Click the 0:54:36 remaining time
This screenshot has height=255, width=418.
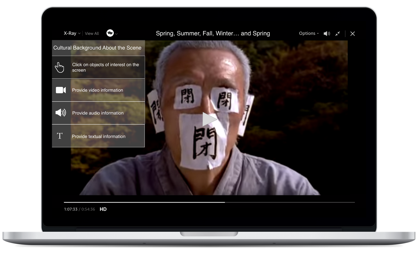[x=88, y=209]
